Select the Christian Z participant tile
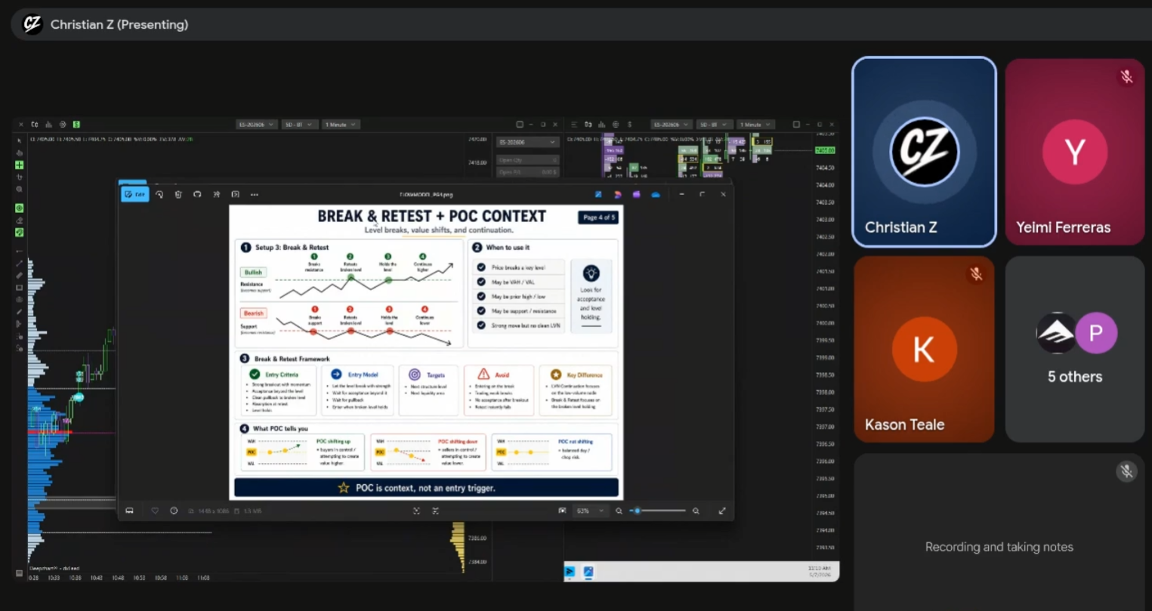 (924, 152)
